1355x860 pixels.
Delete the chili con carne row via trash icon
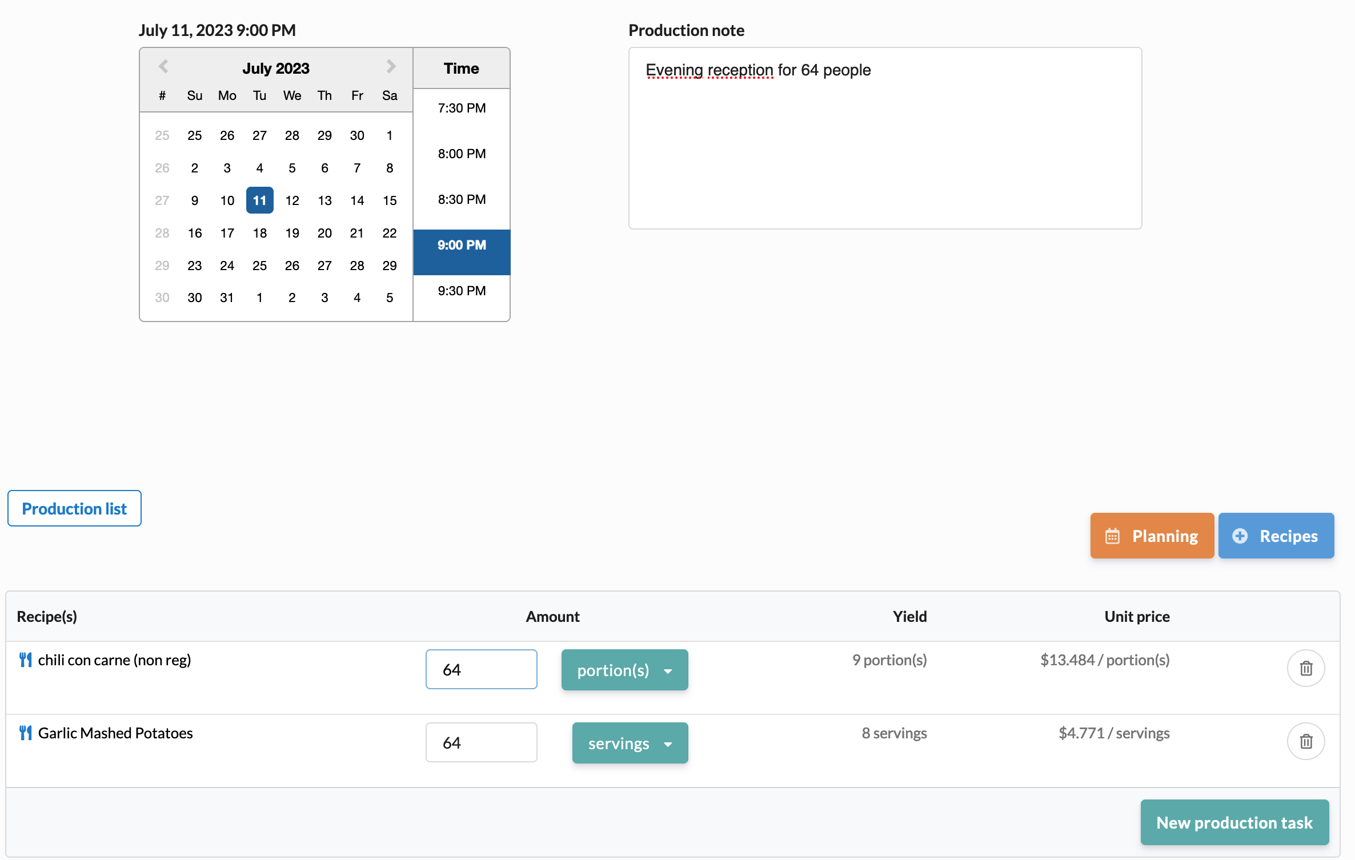coord(1306,668)
